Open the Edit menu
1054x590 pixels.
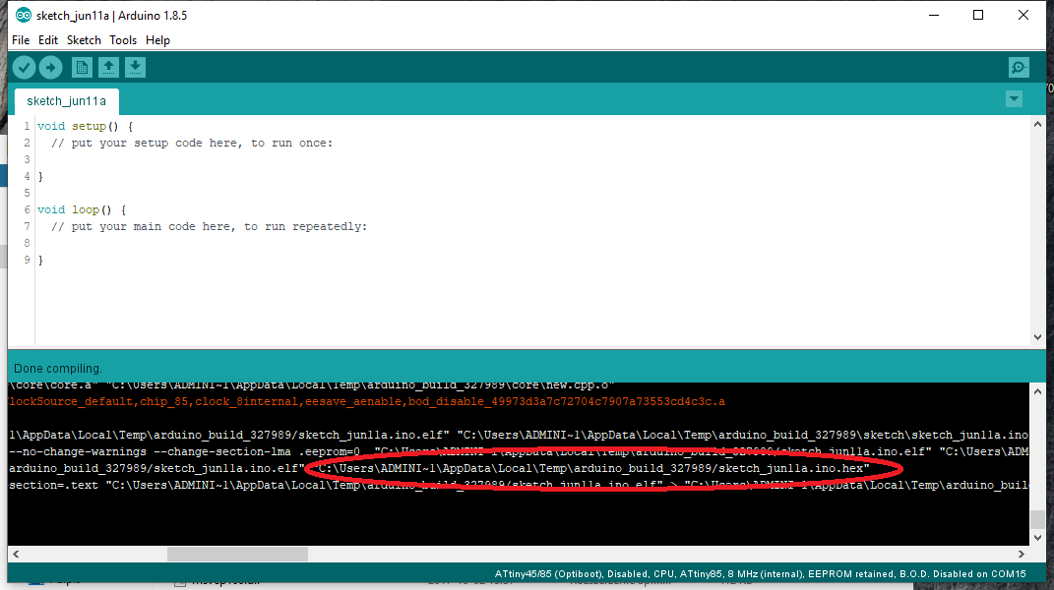(x=47, y=40)
